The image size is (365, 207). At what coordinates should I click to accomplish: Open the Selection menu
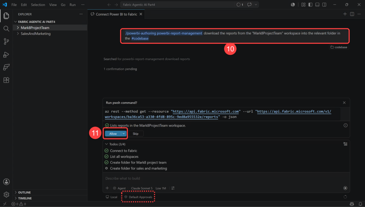pos(38,5)
